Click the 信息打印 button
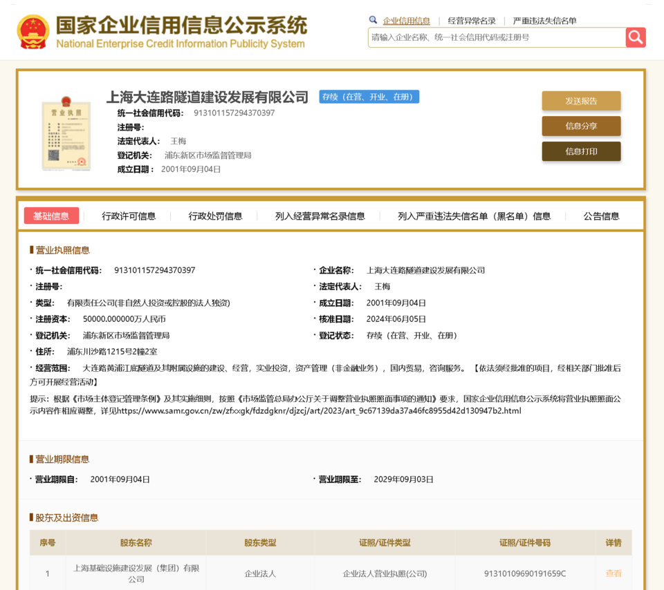Image resolution: width=664 pixels, height=590 pixels. (x=581, y=151)
